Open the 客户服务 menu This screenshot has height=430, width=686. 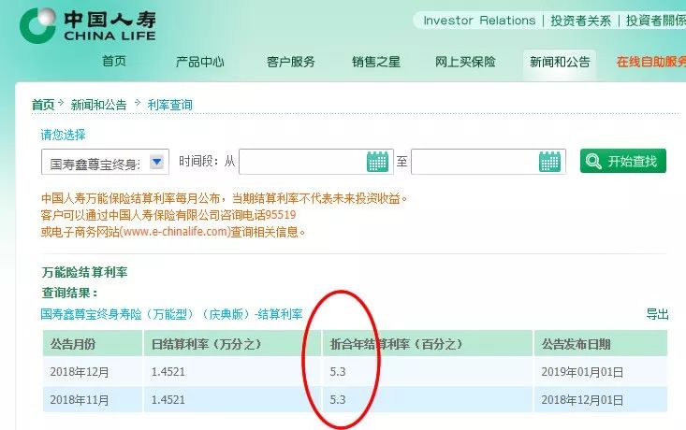(x=290, y=62)
